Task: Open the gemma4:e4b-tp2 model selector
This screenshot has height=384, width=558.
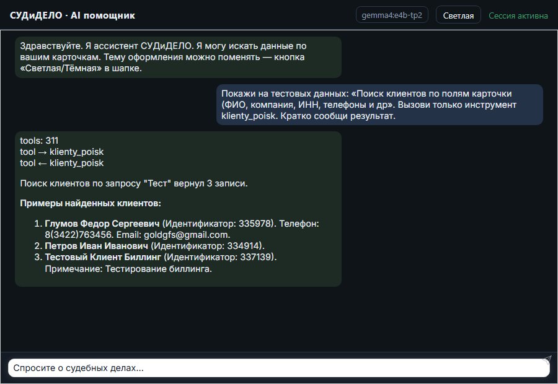Action: pos(392,15)
